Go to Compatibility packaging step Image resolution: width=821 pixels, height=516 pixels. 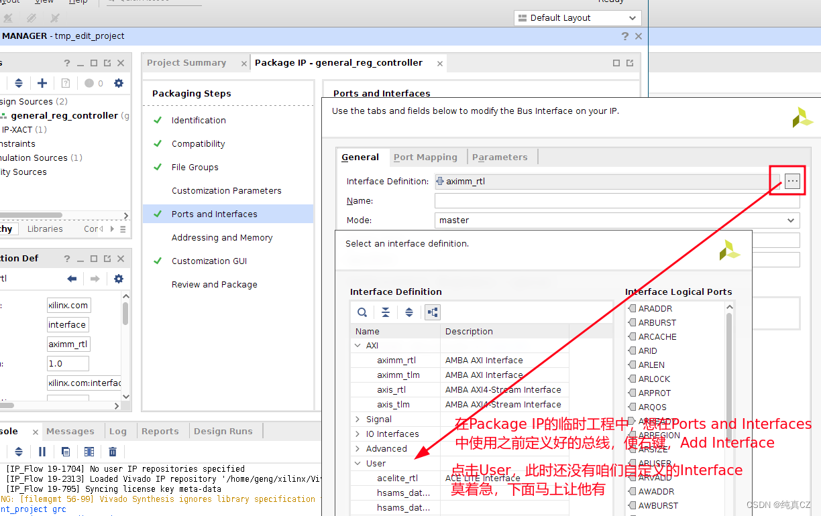tap(199, 144)
